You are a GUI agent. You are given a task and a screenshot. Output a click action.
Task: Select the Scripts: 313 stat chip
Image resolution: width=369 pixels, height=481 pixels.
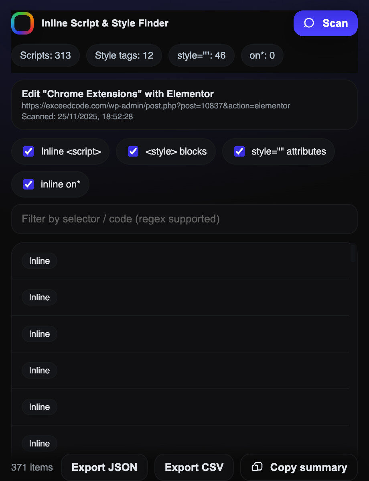pos(45,55)
